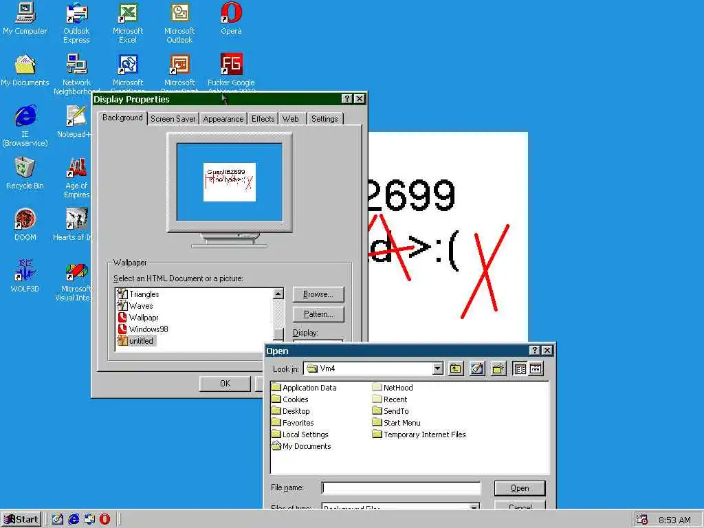Open IE (Browservice) desktop icon
Viewport: 704px width, 528px height.
click(25, 126)
